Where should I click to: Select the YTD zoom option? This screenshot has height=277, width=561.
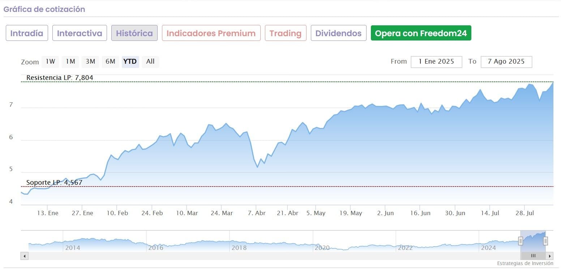point(130,61)
